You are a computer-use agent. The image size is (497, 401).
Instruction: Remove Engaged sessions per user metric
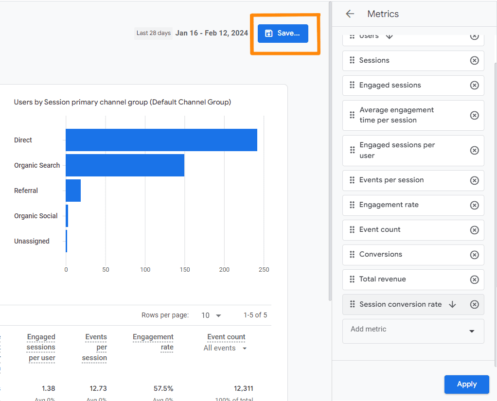tap(474, 151)
